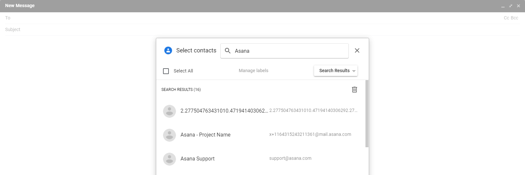The image size is (525, 175).
Task: Select the Asana - Project Name avatar
Action: pos(169,135)
